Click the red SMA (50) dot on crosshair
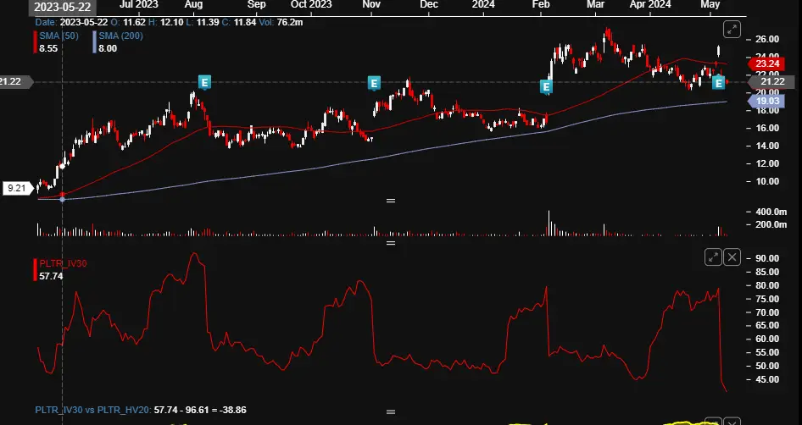The width and height of the screenshot is (802, 425). [x=63, y=195]
